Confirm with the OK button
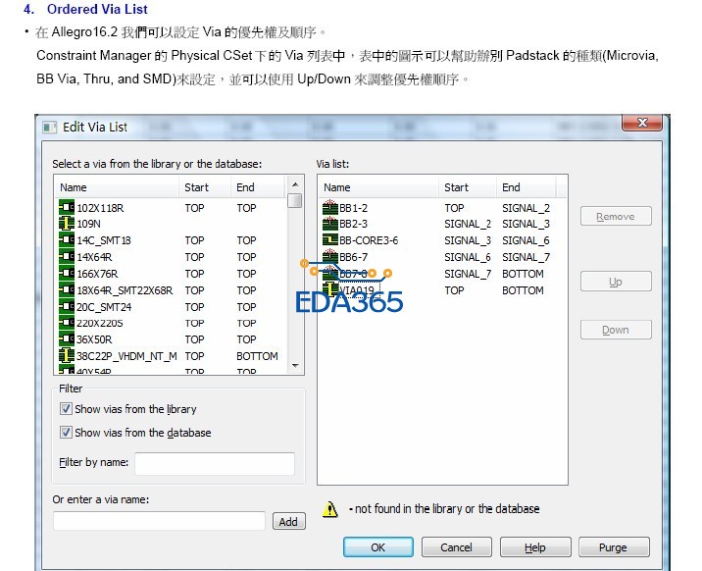 (x=378, y=546)
